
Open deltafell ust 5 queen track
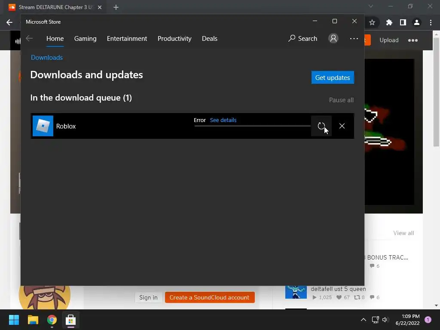(338, 289)
